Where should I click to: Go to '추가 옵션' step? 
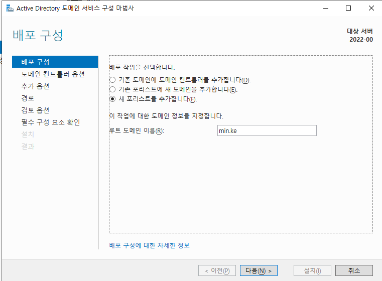[x=35, y=86]
